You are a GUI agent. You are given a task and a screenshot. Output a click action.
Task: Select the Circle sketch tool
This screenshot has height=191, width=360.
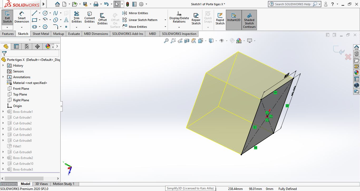point(45,13)
